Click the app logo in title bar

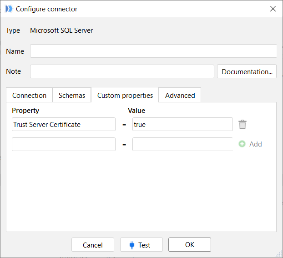pos(9,9)
